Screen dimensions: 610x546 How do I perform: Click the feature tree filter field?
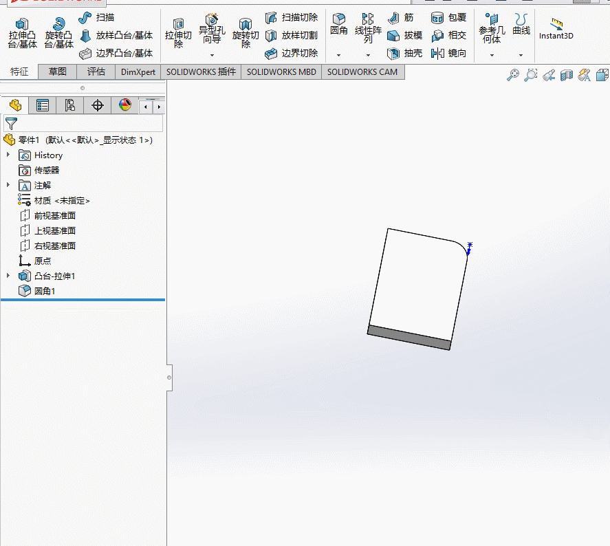click(83, 123)
